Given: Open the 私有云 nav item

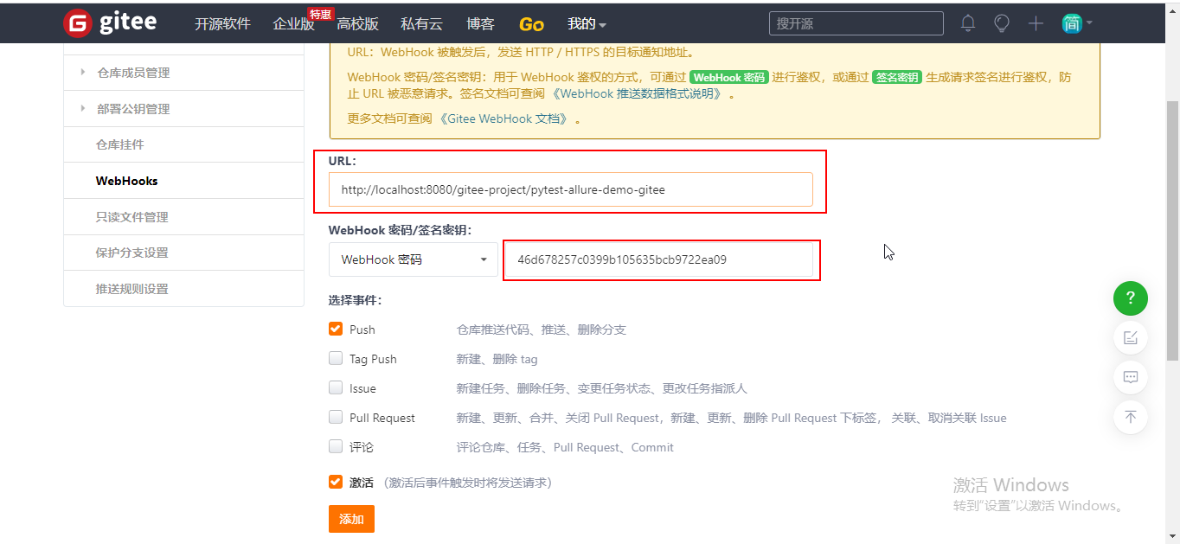Looking at the screenshot, I should pos(422,24).
